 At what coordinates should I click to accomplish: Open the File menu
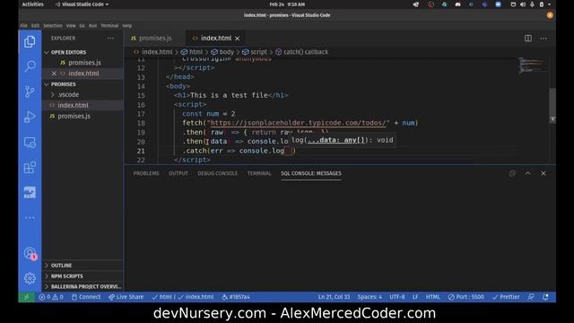point(24,26)
